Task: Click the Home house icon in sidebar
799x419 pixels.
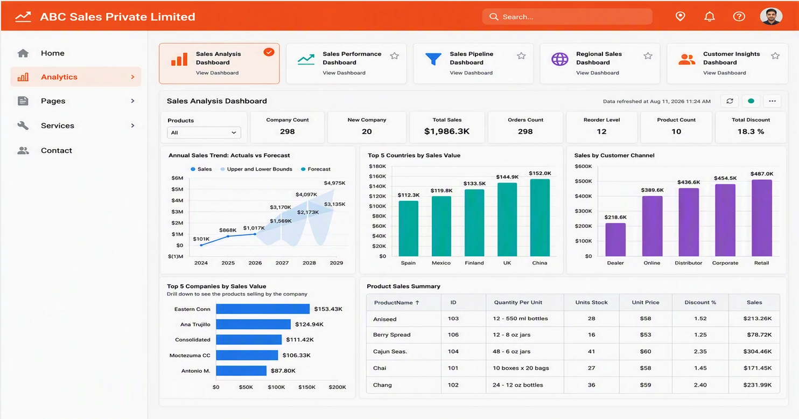Action: (23, 53)
